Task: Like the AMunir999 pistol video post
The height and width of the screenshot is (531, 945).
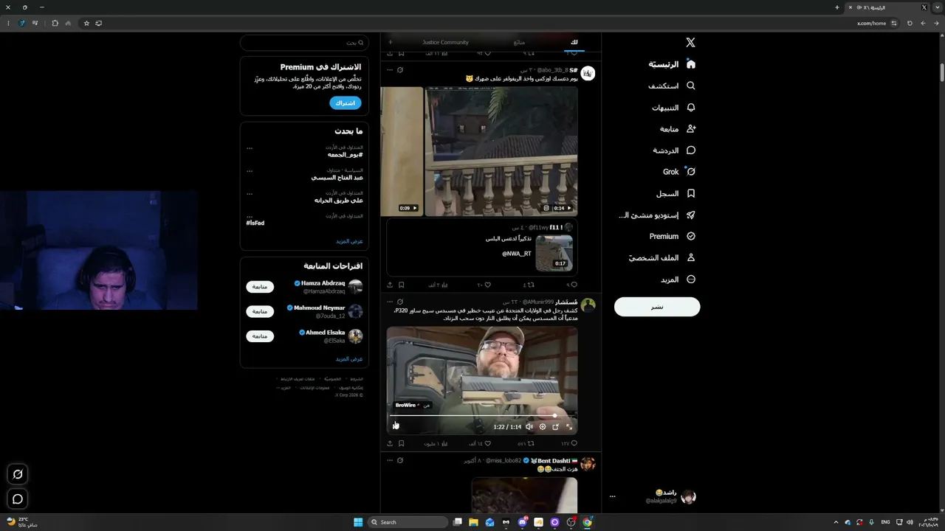Action: (x=487, y=444)
